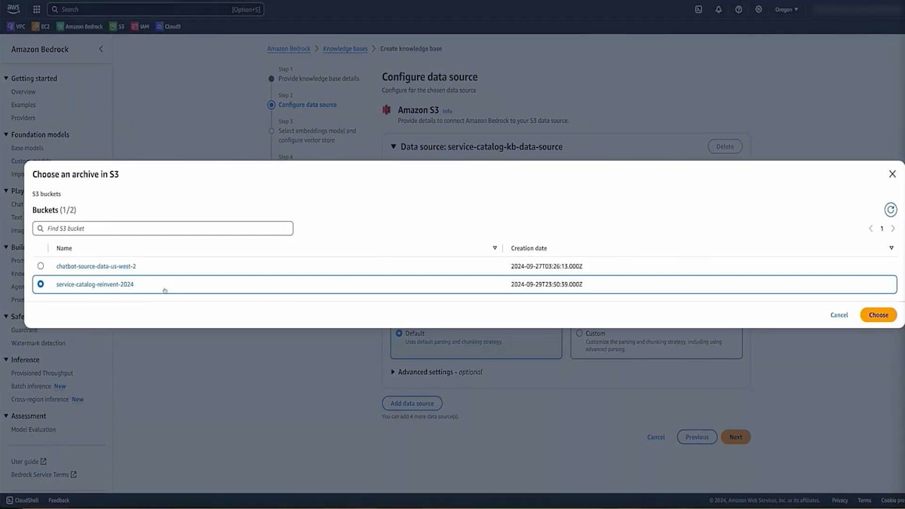Click the Next wizard button
Screen dimensions: 905x509
coord(735,437)
